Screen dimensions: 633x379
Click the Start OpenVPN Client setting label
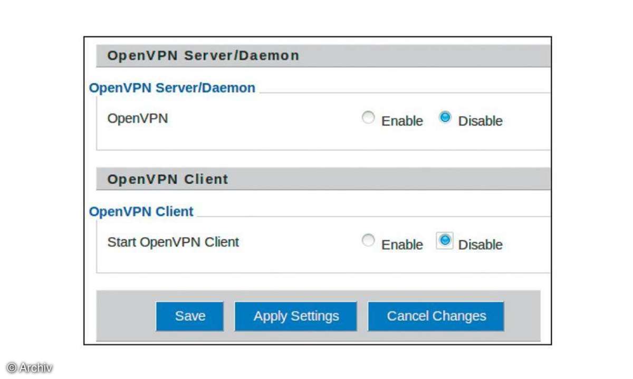(173, 242)
